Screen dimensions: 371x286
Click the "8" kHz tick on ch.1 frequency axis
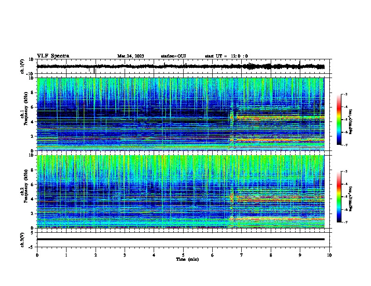pos(33,93)
